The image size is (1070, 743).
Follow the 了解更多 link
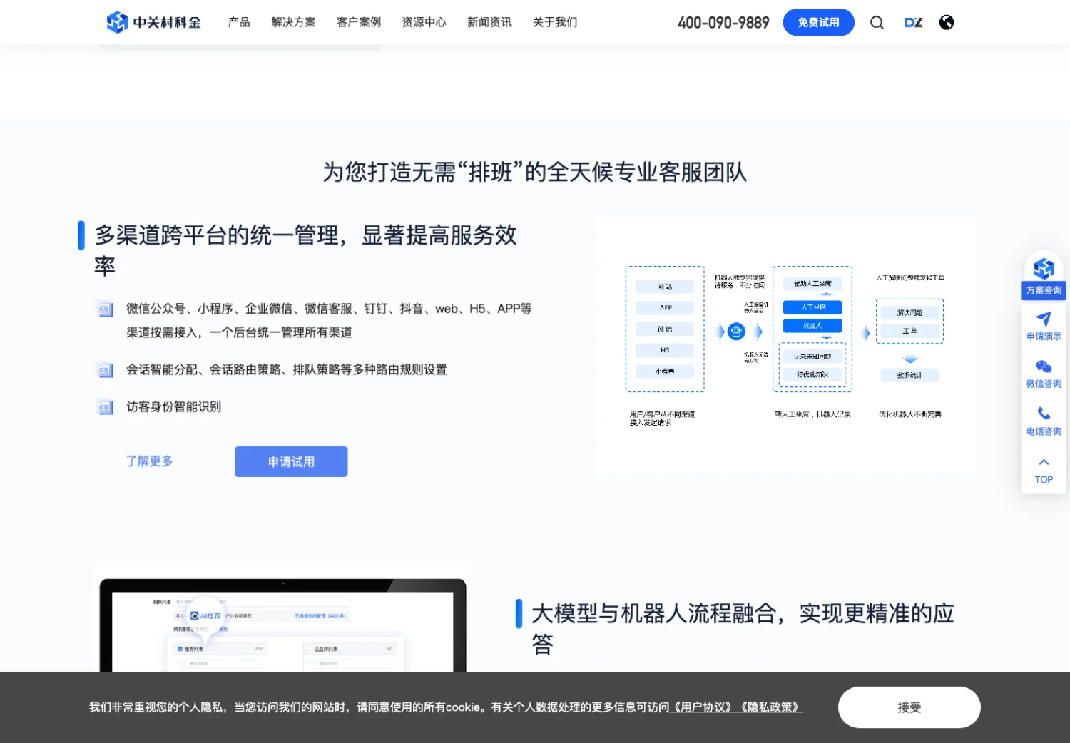coord(150,461)
